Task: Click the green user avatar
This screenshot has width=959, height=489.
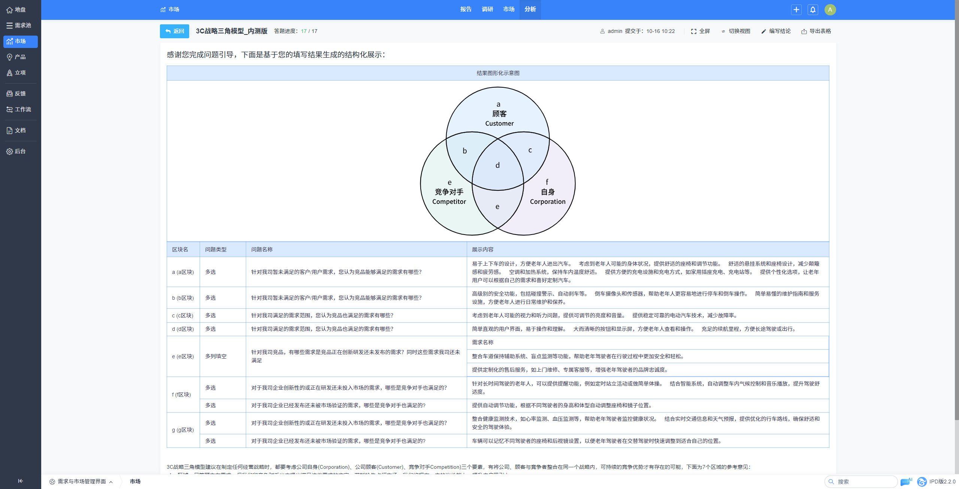Action: pos(830,10)
